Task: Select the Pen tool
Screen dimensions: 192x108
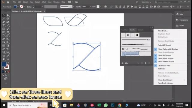Action: (x=4, y=22)
